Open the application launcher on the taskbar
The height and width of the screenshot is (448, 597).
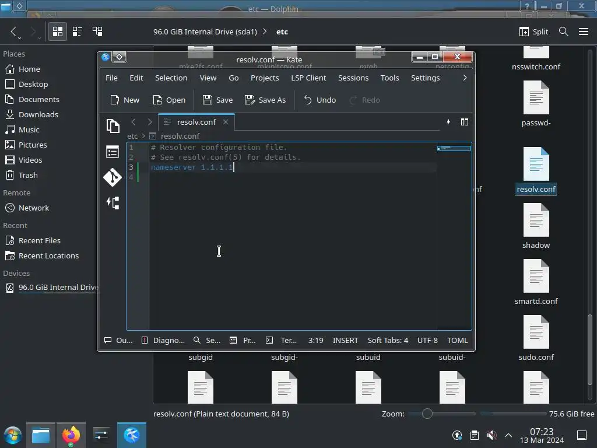coord(13,435)
